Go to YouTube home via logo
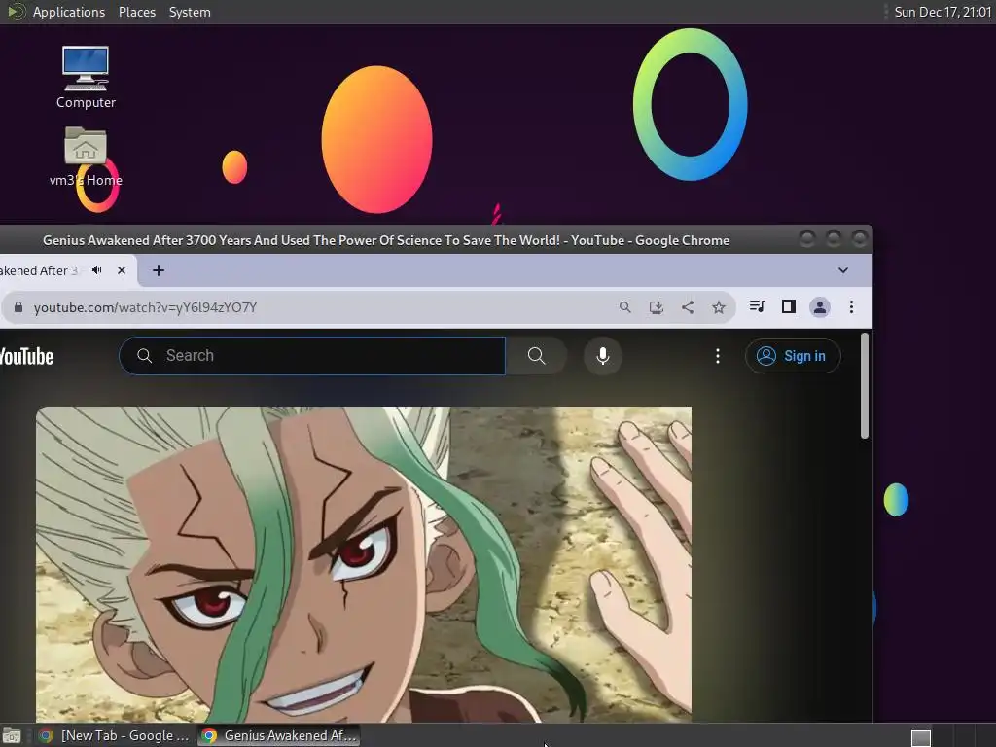996x747 pixels. [26, 356]
